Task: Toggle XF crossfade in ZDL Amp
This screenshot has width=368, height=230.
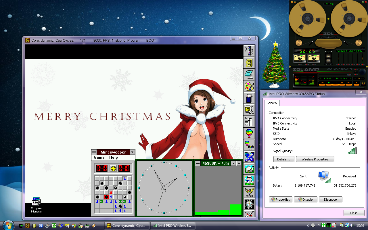Action: (355, 78)
